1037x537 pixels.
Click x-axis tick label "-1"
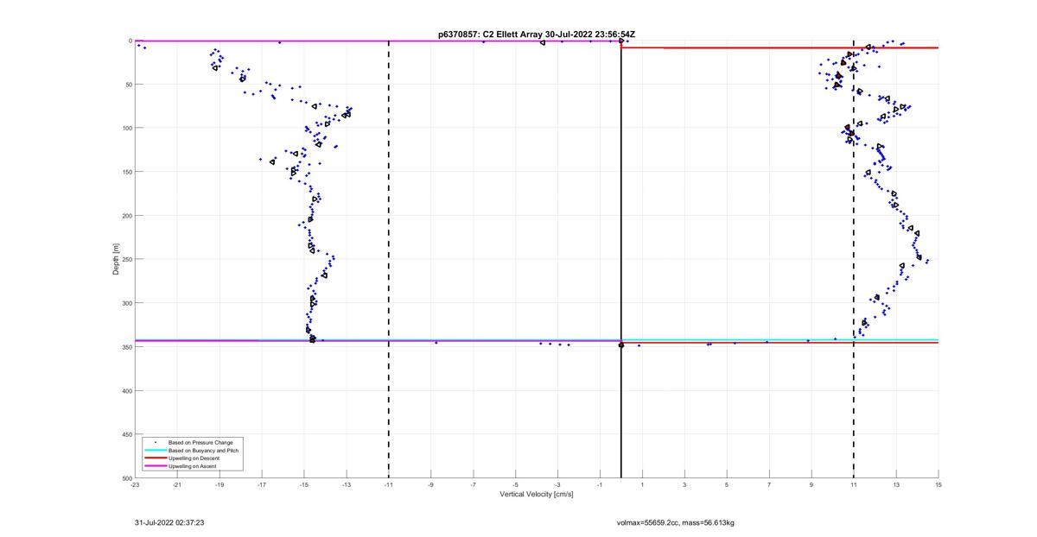[600, 484]
